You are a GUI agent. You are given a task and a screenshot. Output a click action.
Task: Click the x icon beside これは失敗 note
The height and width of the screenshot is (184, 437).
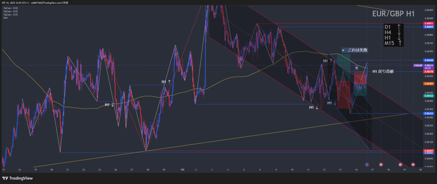(x=343, y=50)
